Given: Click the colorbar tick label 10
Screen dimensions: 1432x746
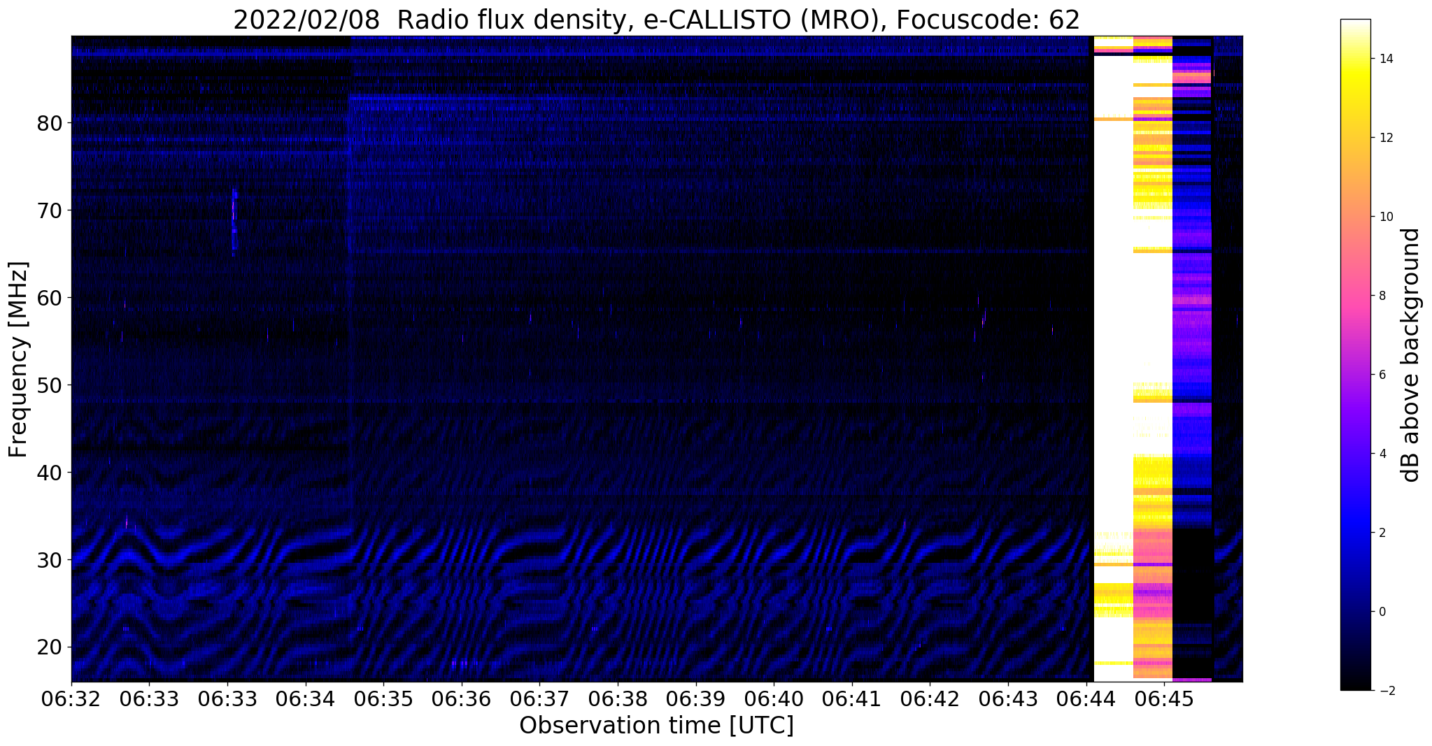Looking at the screenshot, I should 1385,217.
